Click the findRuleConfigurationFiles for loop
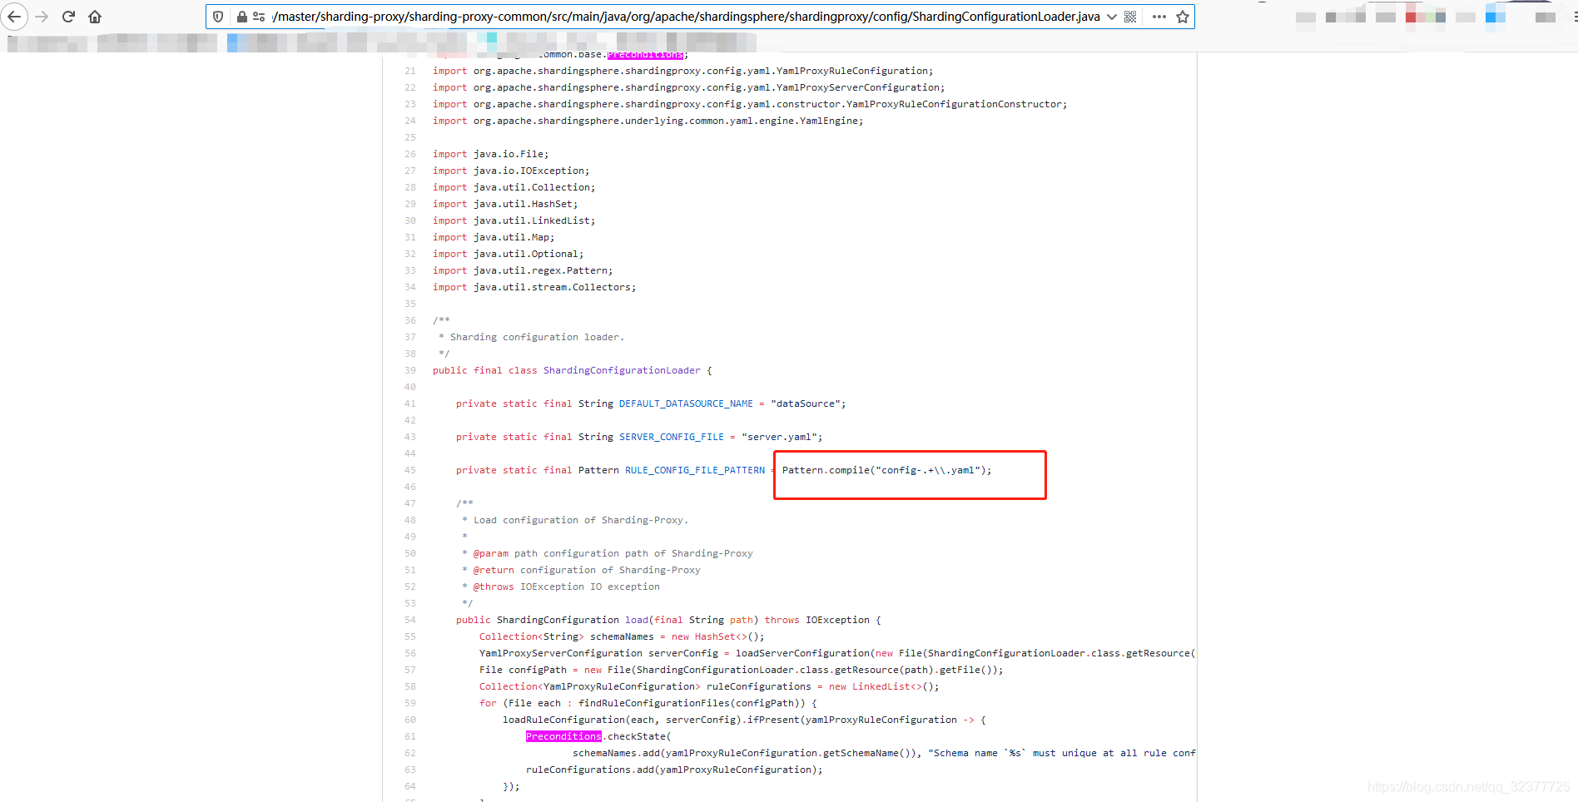This screenshot has height=802, width=1578. pos(648,703)
